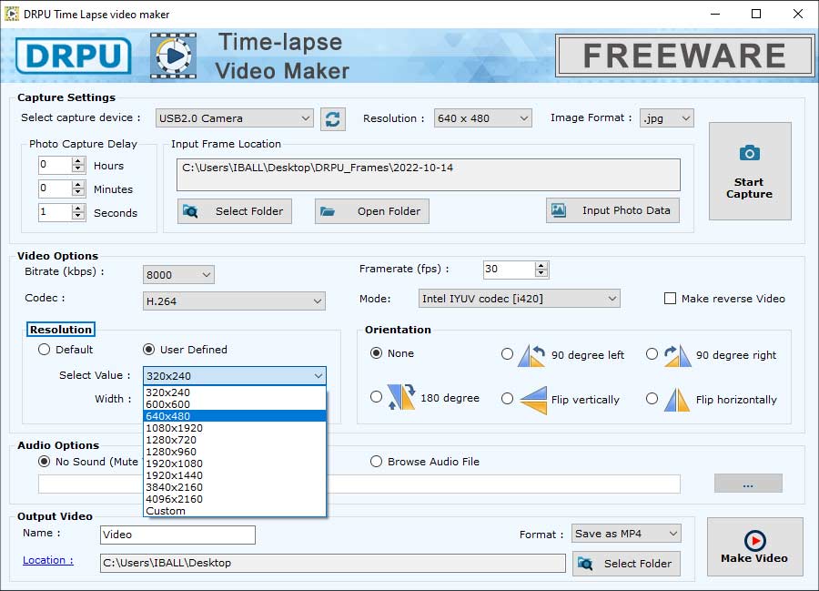This screenshot has width=819, height=591.
Task: Click the Input Photo Data button
Action: point(612,210)
